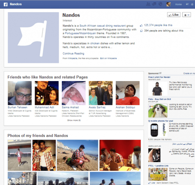Click the dekho.com.pk phone ad image
The width and height of the screenshot is (195, 185).
154,155
